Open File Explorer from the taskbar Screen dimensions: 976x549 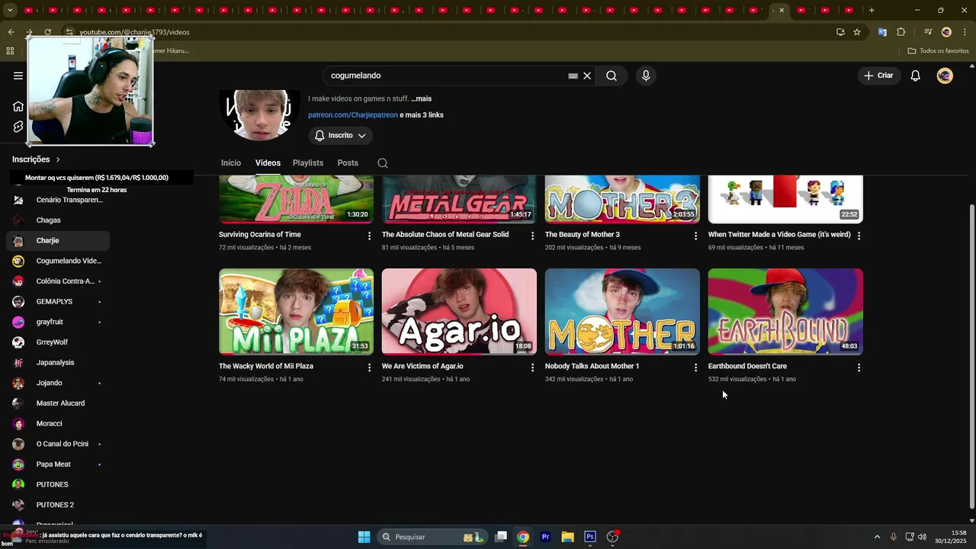click(x=567, y=537)
